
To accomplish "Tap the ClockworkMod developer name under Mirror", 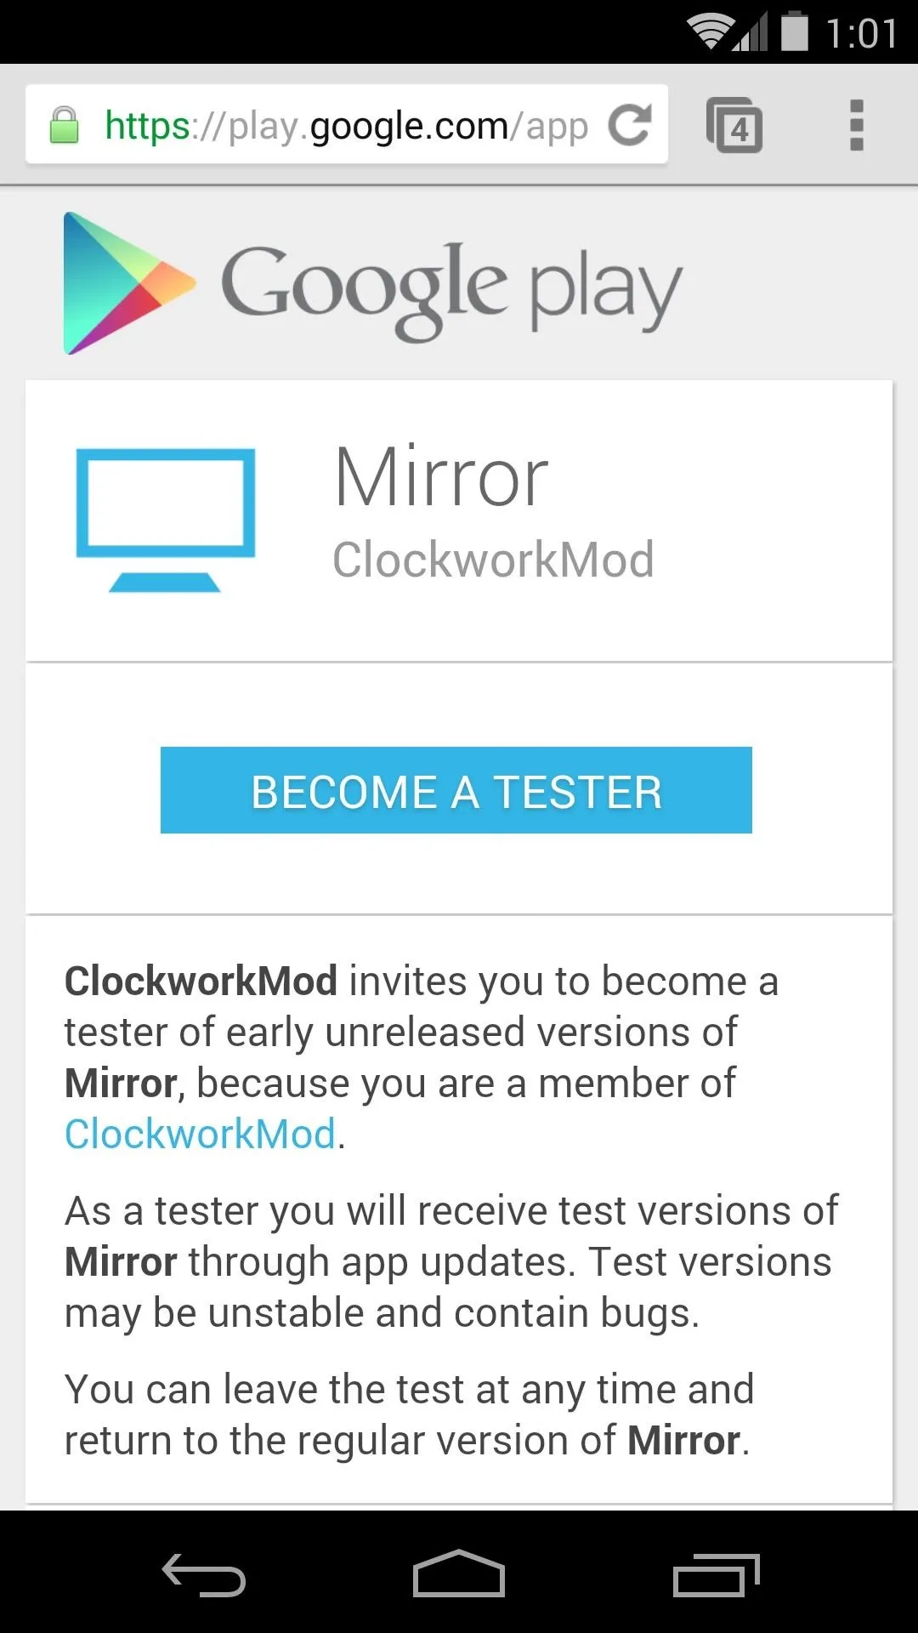I will [x=493, y=559].
